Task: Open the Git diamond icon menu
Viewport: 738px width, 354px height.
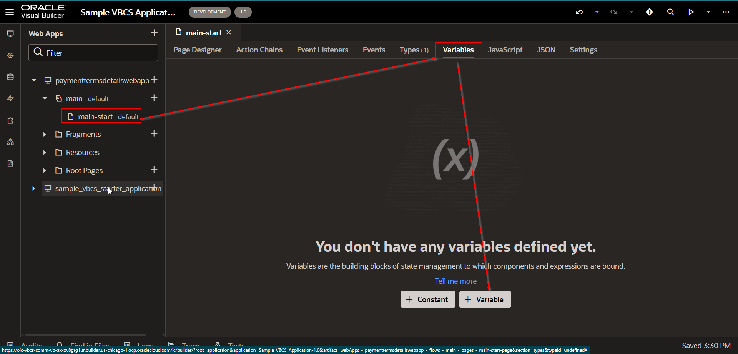Action: click(649, 12)
